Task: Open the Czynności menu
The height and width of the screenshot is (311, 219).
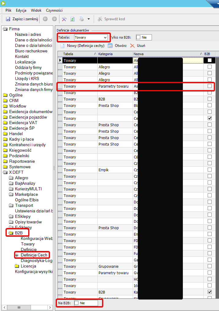Action: pos(54,10)
